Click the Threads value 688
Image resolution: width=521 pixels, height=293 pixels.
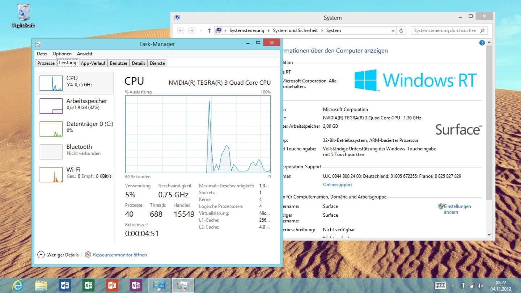pyautogui.click(x=156, y=214)
